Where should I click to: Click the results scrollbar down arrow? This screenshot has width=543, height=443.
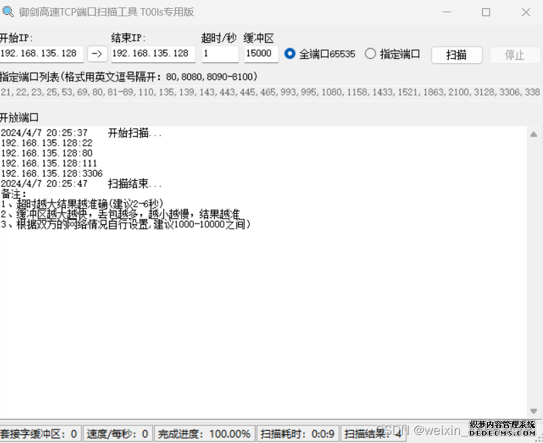point(534,411)
